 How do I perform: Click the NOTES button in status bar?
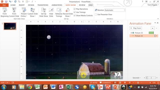click(94, 83)
